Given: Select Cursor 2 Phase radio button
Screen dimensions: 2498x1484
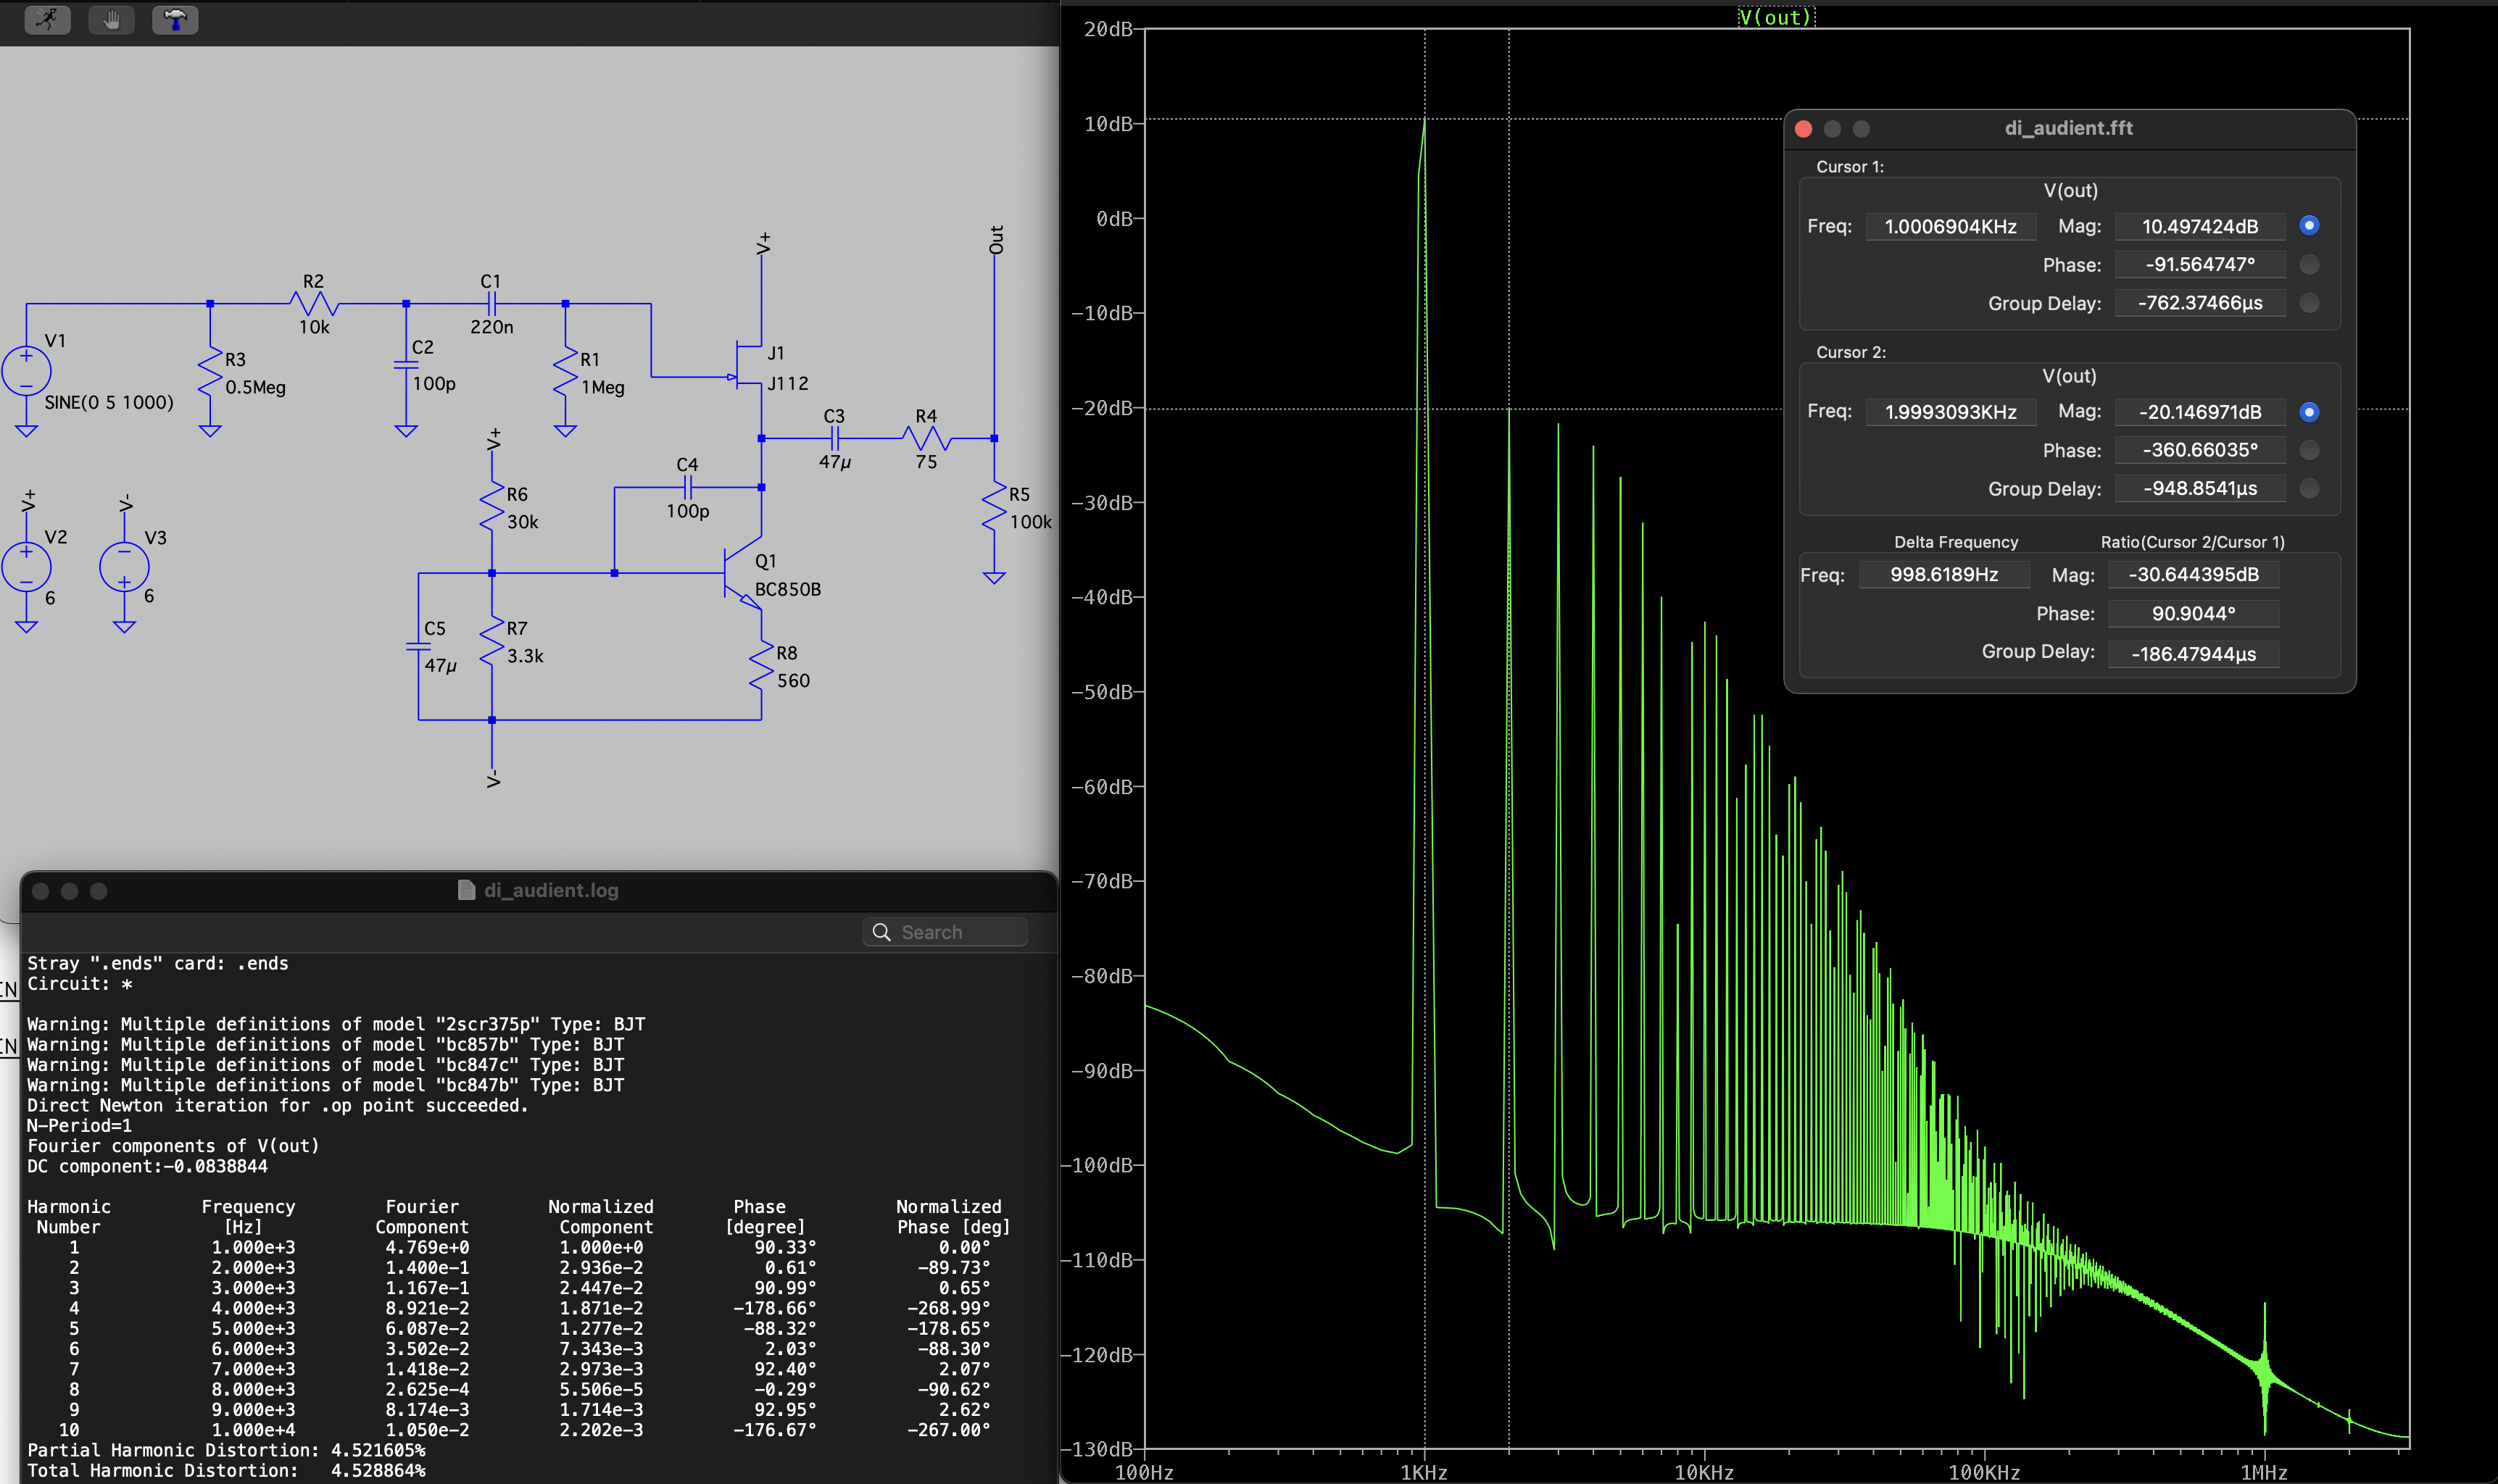Looking at the screenshot, I should click(x=2309, y=450).
